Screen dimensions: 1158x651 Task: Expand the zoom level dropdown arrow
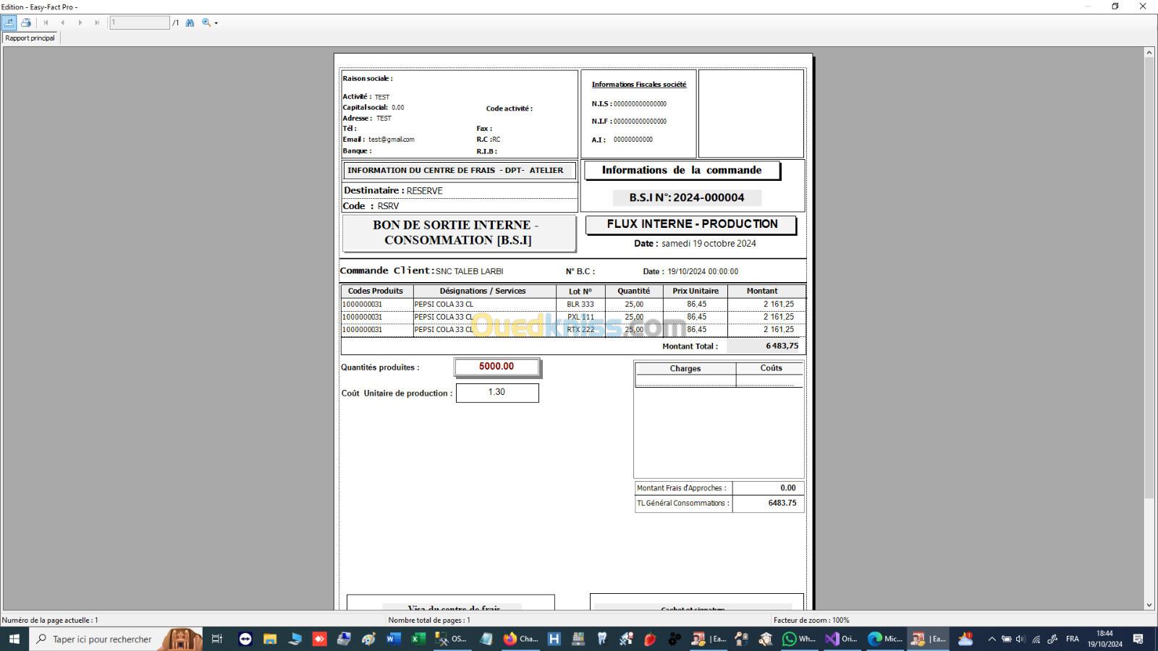[216, 23]
